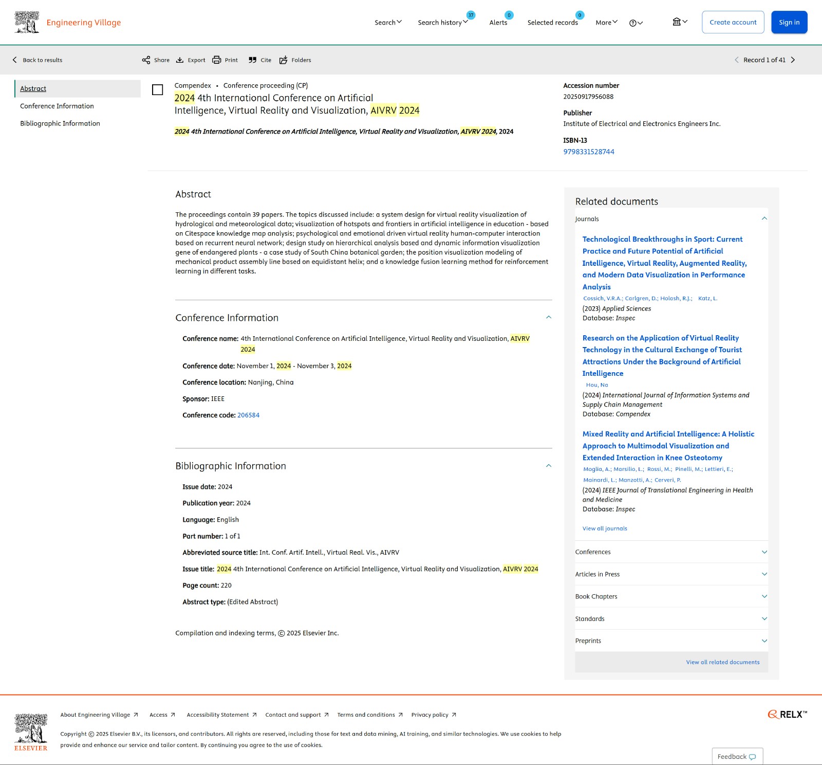Screen dimensions: 822x765
Task: Go to next record arrow
Action: click(x=793, y=60)
